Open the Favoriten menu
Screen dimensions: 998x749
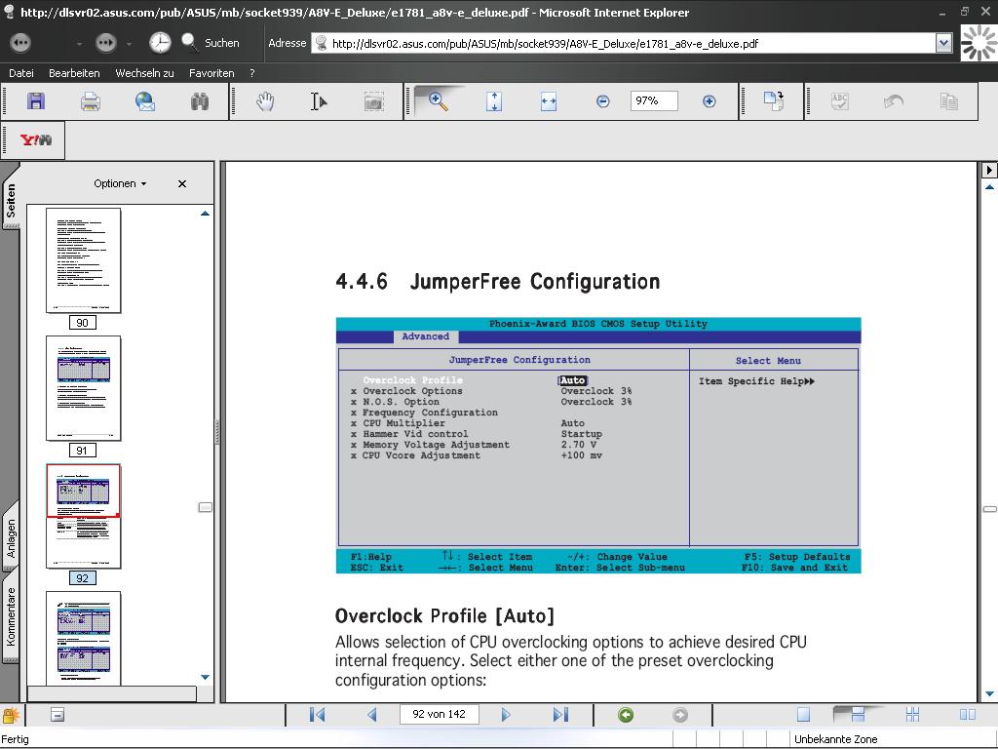pyautogui.click(x=211, y=73)
